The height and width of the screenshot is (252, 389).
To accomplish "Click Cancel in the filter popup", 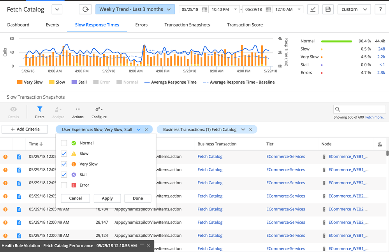I will [76, 198].
